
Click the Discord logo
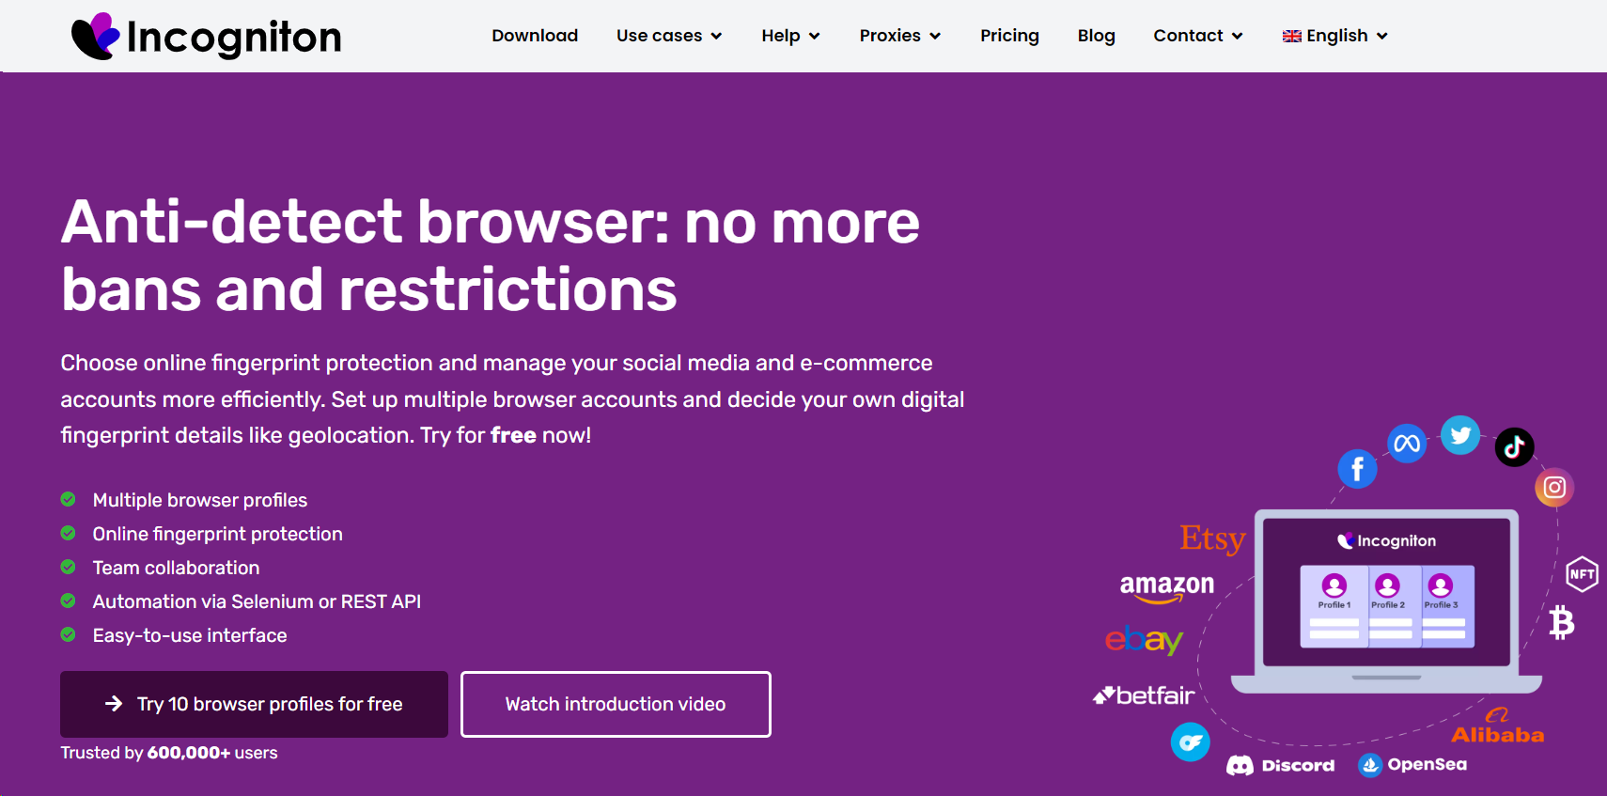(x=1280, y=765)
